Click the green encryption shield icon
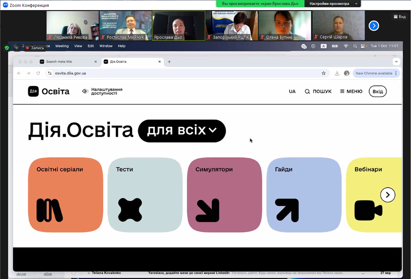The width and height of the screenshot is (411, 279). 7,48
